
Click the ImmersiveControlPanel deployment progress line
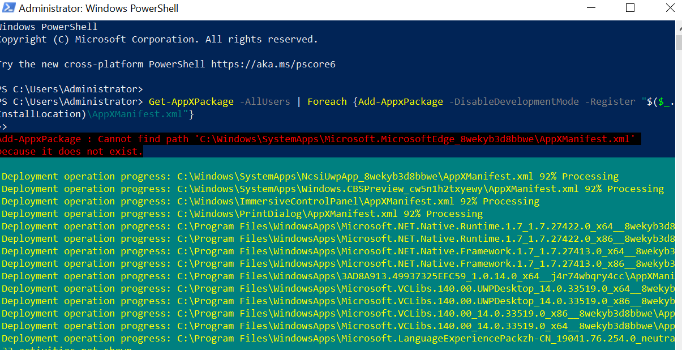271,201
